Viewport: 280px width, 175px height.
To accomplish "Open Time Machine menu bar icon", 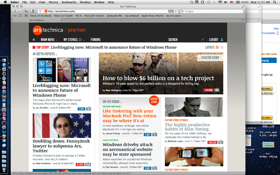I will pyautogui.click(x=208, y=2).
